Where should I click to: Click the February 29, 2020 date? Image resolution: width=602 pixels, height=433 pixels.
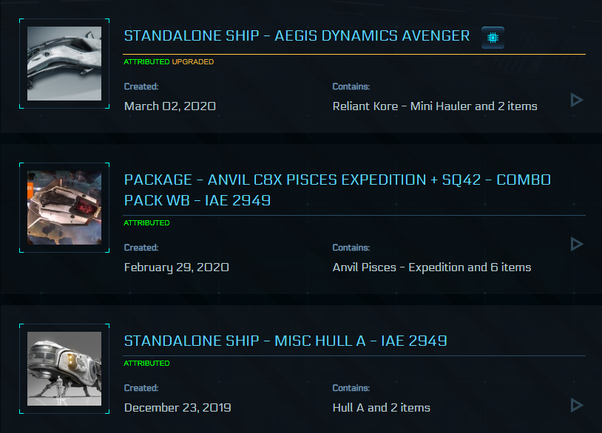pos(177,267)
